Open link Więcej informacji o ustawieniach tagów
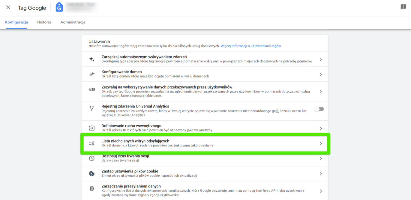411x200 pixels. pos(251,46)
